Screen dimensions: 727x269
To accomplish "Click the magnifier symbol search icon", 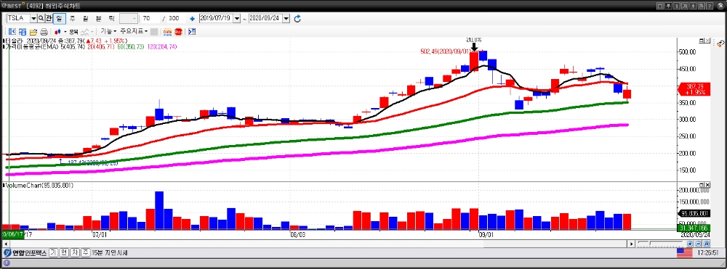I will [41, 18].
